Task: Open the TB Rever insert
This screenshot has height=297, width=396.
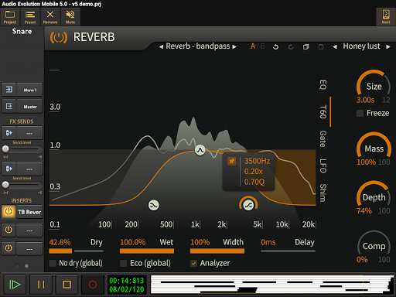Action: tap(29, 212)
